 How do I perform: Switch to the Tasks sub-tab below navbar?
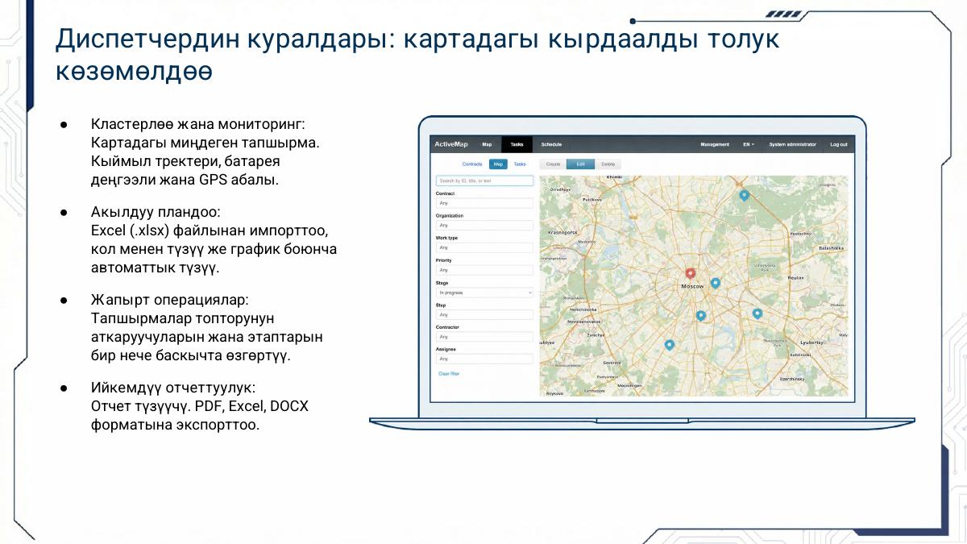(520, 164)
